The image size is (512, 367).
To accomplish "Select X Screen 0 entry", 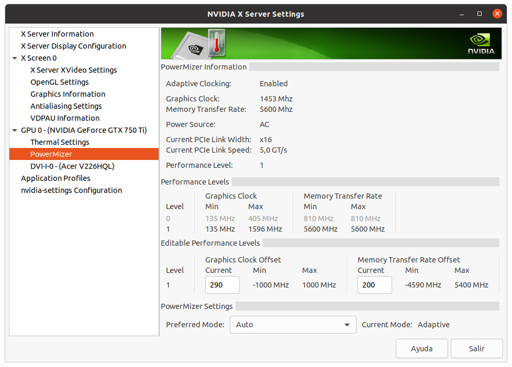I will click(x=39, y=58).
